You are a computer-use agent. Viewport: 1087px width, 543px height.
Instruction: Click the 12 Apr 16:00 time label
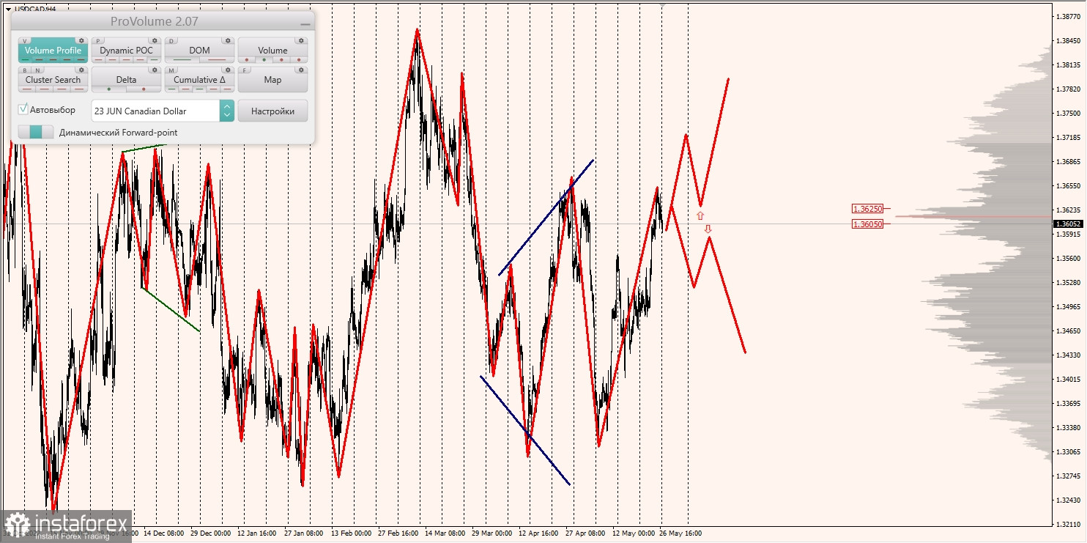[x=539, y=533]
